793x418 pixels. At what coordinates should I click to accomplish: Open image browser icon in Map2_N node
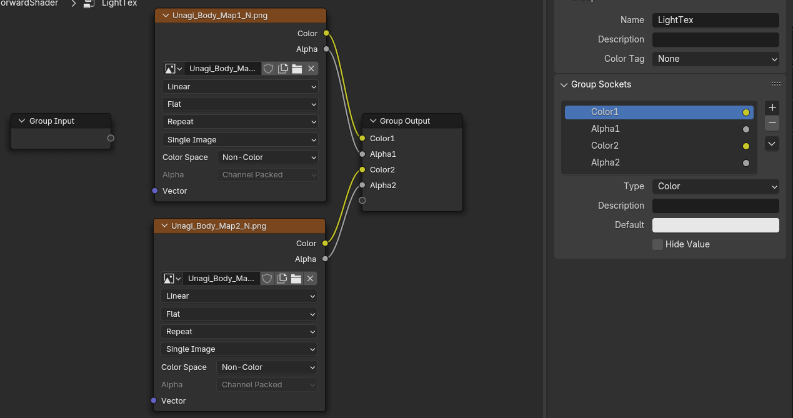172,279
